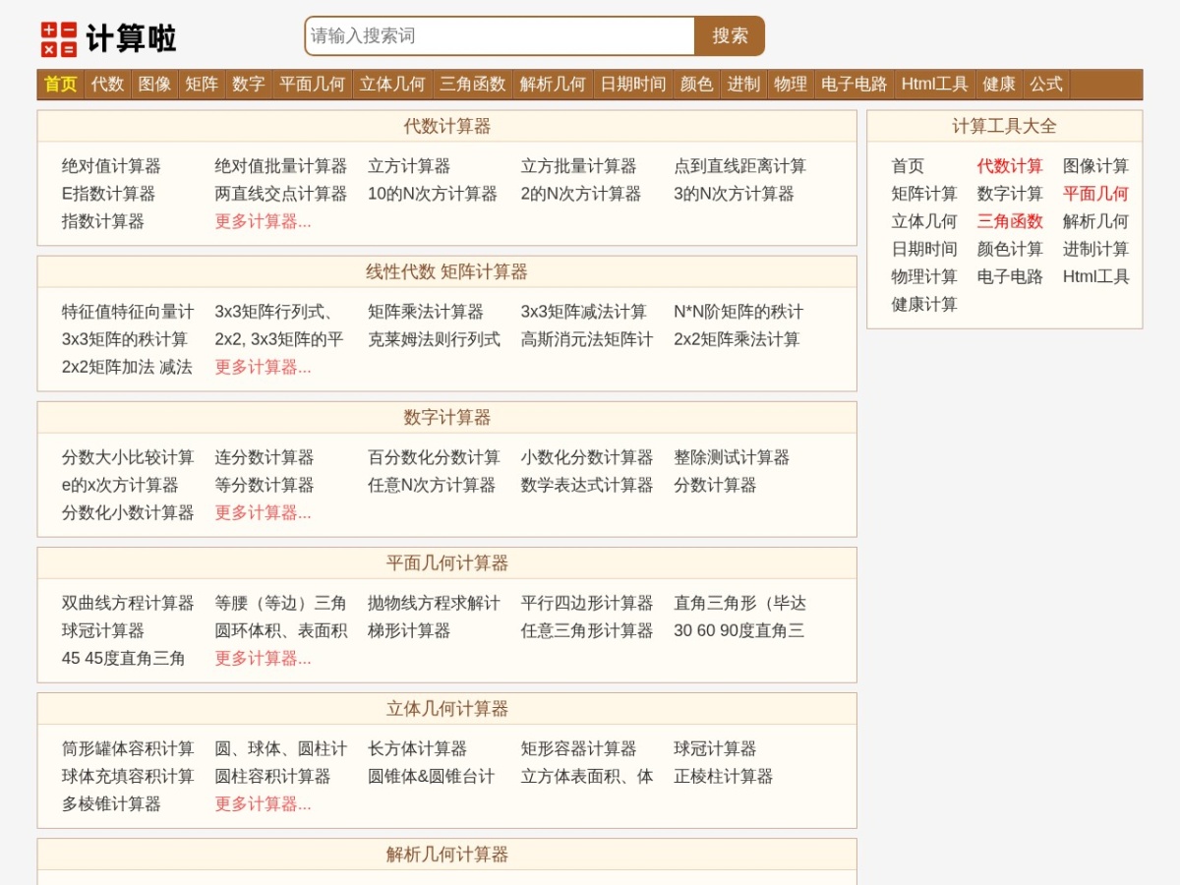Image resolution: width=1180 pixels, height=885 pixels.
Task: Click 首页 in the 计算工具大全 sidebar
Action: pos(908,166)
